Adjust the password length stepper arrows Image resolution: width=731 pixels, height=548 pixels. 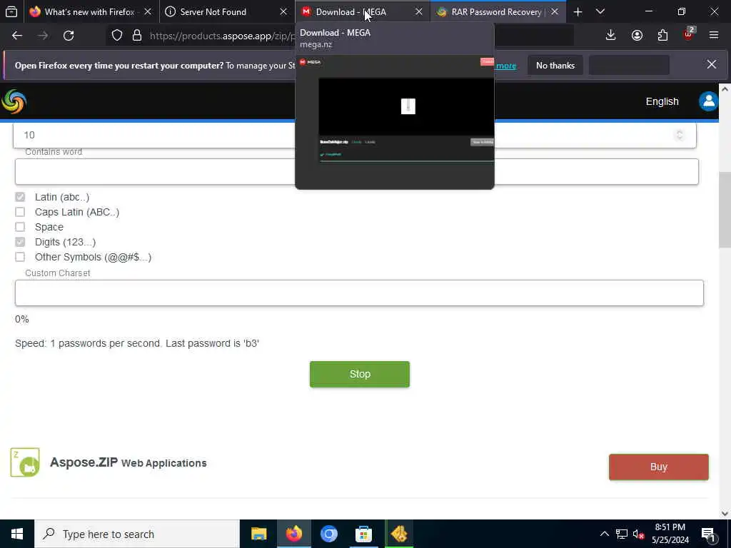click(x=680, y=135)
